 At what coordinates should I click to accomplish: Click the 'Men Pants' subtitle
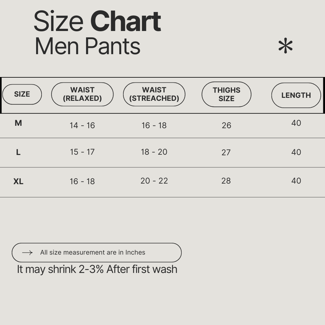click(88, 46)
